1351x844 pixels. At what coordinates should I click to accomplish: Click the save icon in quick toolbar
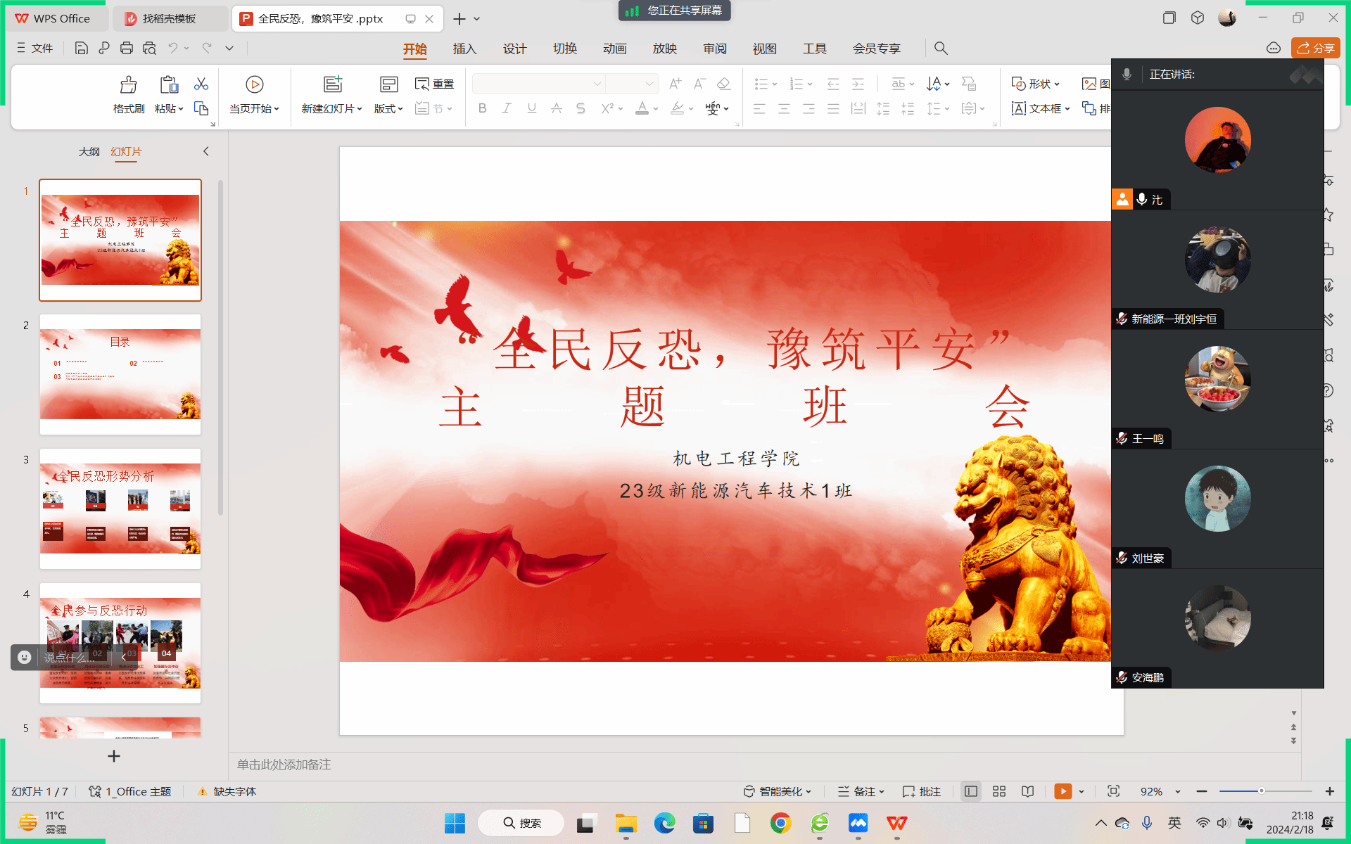[82, 48]
